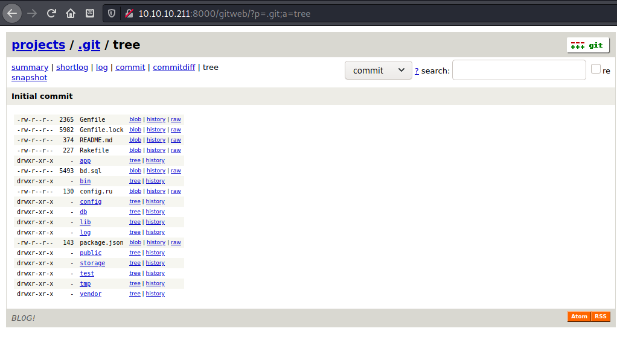This screenshot has height=340, width=617.
Task: Open the public directory
Action: click(x=91, y=253)
